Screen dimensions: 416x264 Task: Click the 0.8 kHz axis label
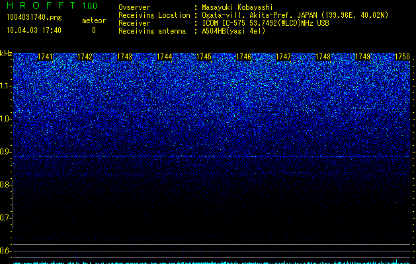coord(5,185)
